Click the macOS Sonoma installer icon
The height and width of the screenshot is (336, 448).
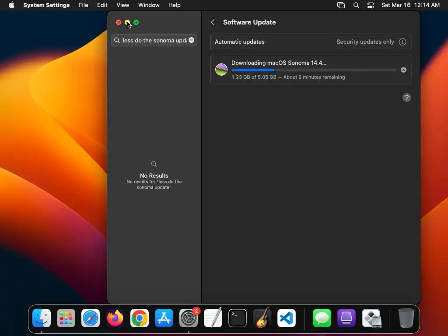tap(221, 70)
